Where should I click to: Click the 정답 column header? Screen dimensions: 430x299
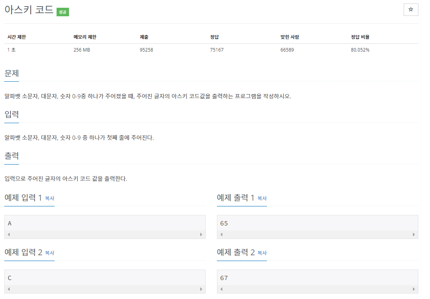tap(215, 37)
